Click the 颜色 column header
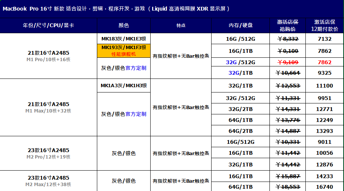Screen dimensions: 344x191 point(124,25)
